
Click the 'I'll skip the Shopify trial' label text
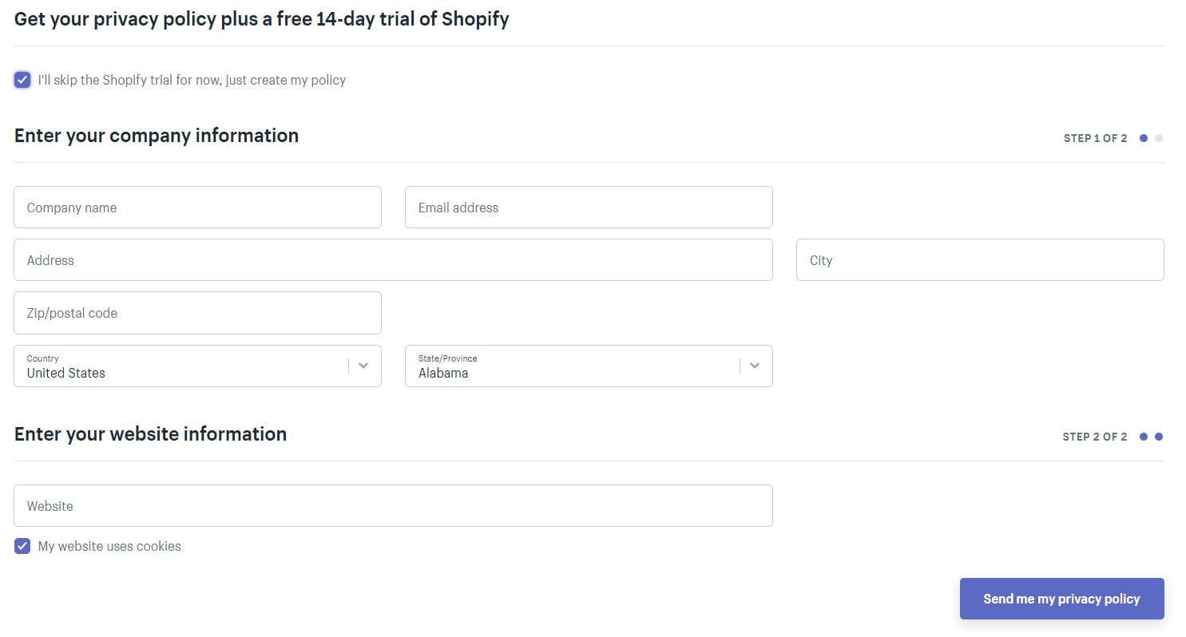[x=192, y=80]
